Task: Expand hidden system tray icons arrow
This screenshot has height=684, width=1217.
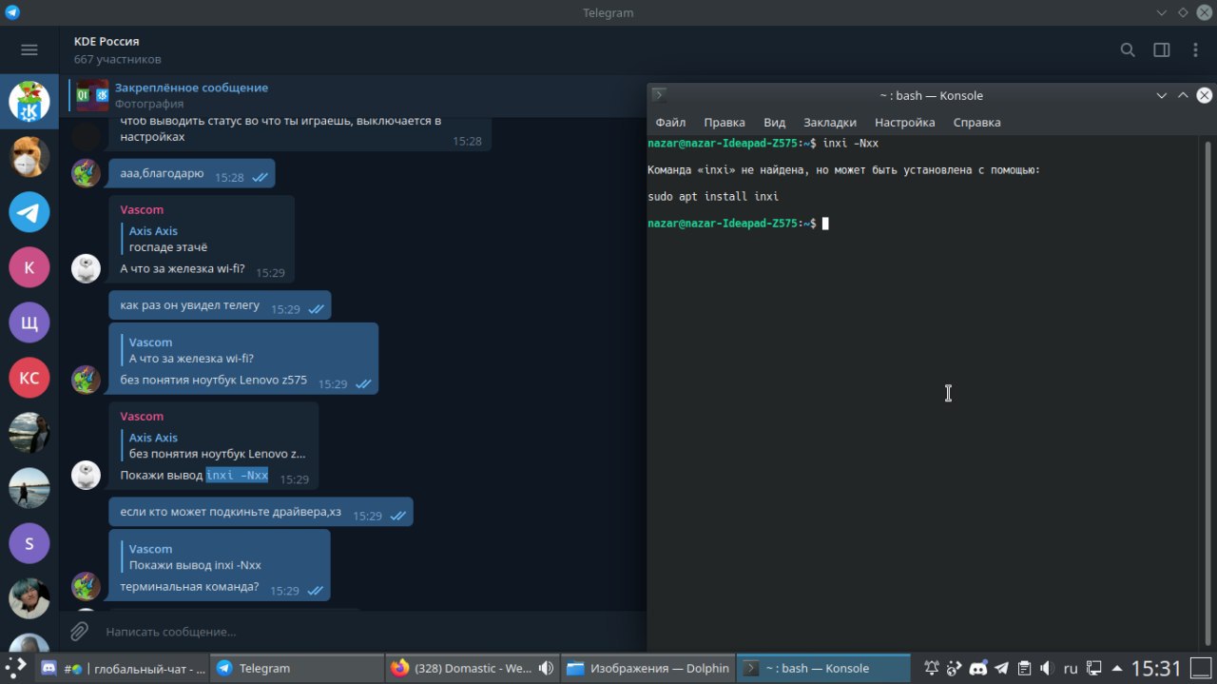Action: coord(1117,668)
